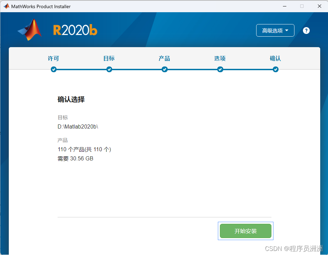Open the help question mark icon
This screenshot has width=328, height=255.
pyautogui.click(x=306, y=31)
